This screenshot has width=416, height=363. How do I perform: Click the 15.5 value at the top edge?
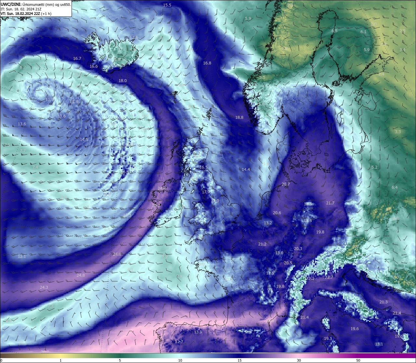pos(167,5)
